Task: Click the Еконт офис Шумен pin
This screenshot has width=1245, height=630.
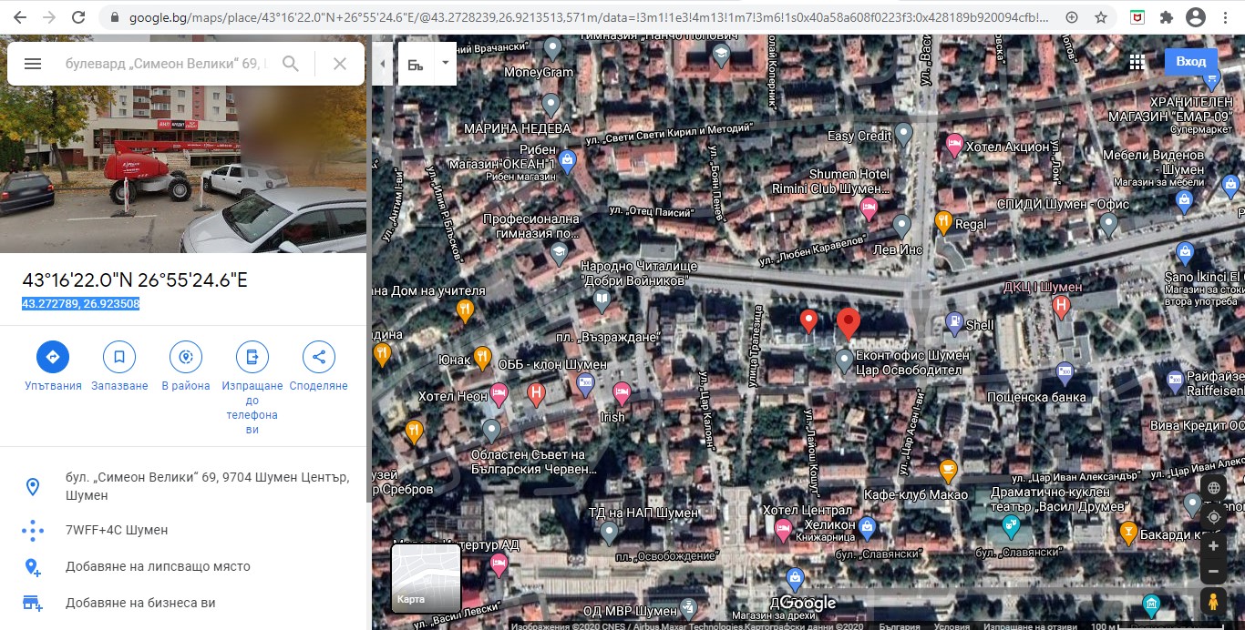Action: [845, 360]
